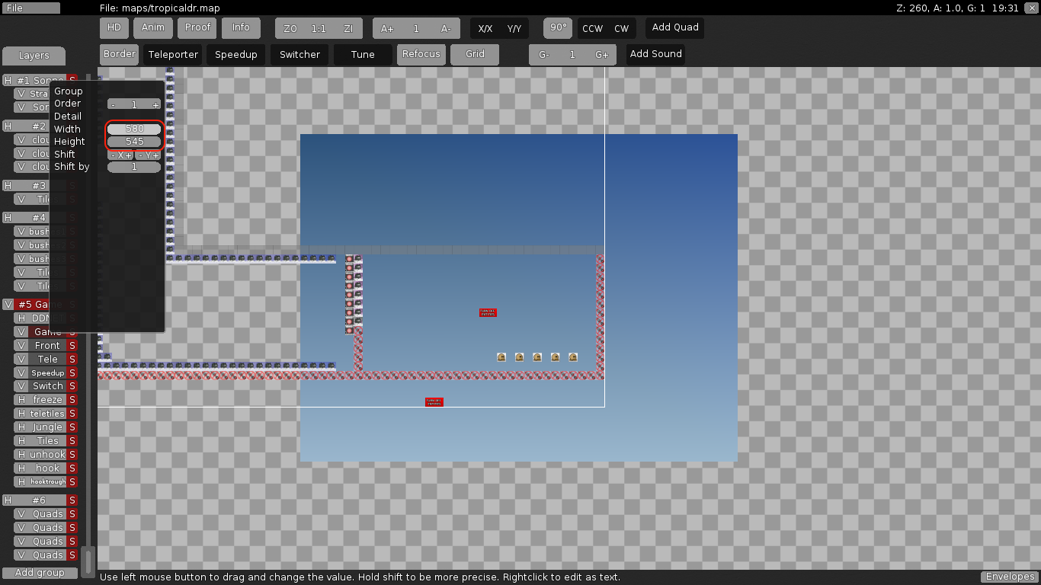This screenshot has height=585, width=1041.
Task: Flip selection horizontally with X/X
Action: click(x=485, y=29)
